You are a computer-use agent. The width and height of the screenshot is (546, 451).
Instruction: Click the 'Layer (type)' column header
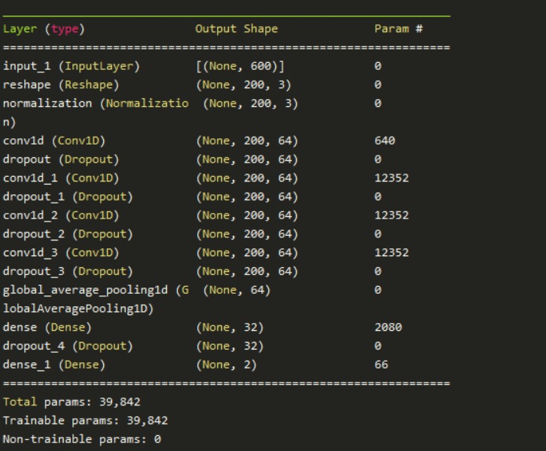[44, 29]
